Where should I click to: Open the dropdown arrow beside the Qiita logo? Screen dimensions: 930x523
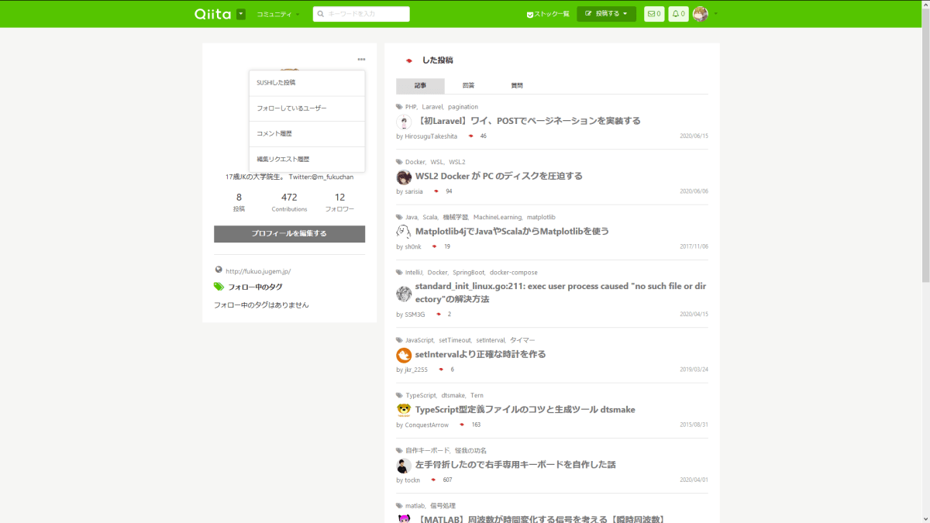pos(241,14)
